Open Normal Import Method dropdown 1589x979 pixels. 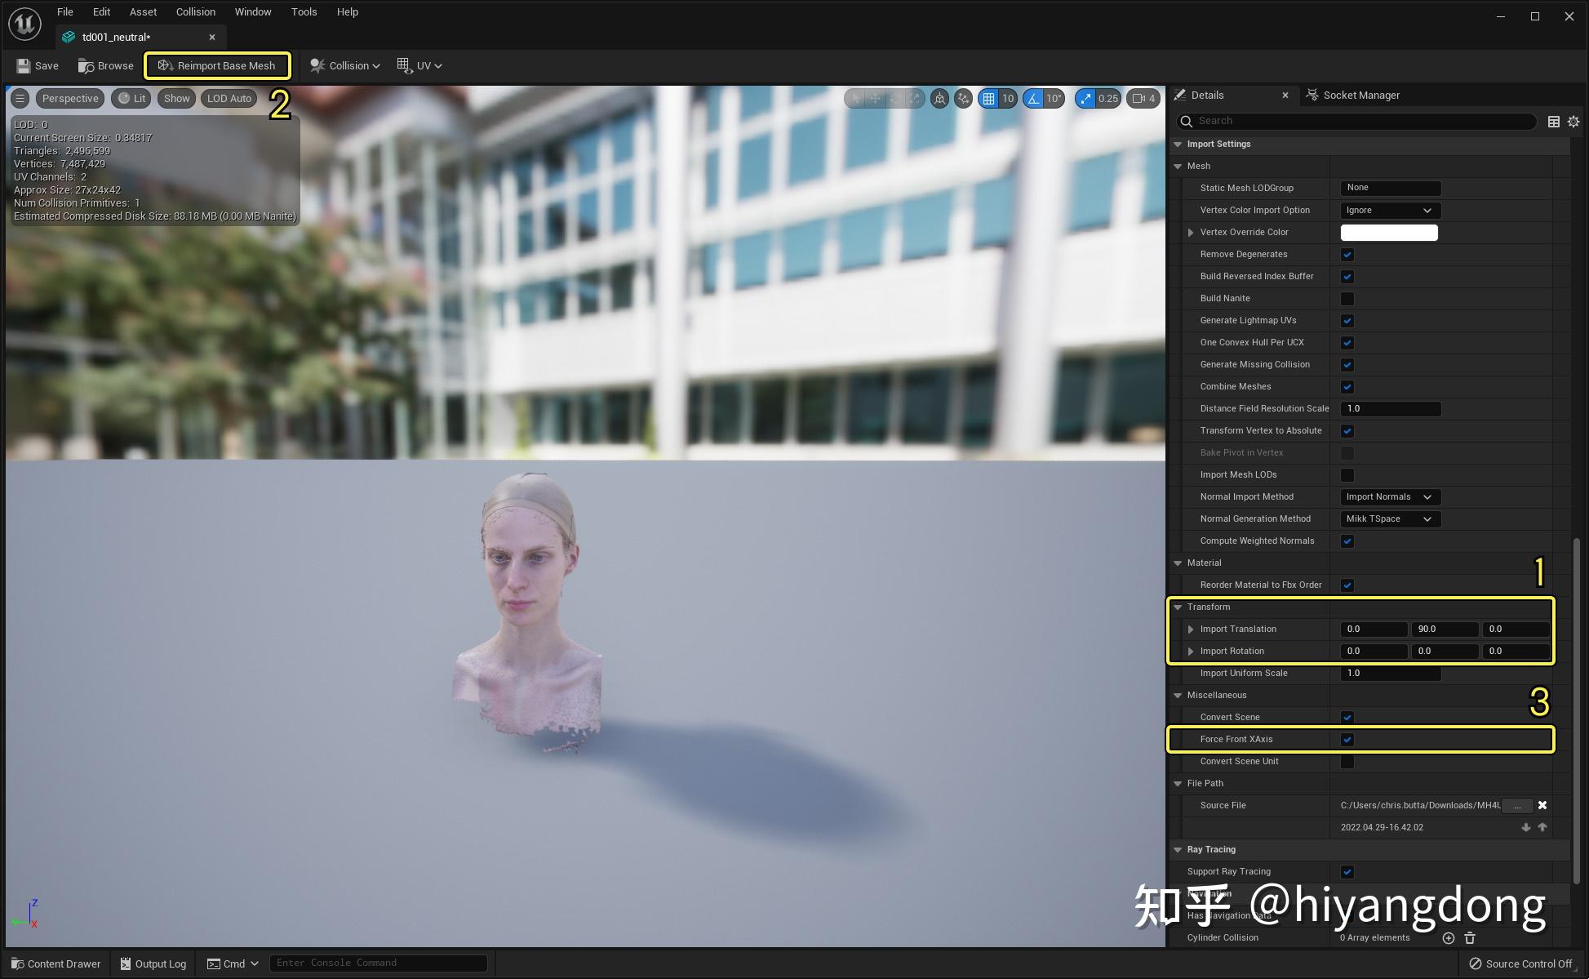pos(1390,497)
